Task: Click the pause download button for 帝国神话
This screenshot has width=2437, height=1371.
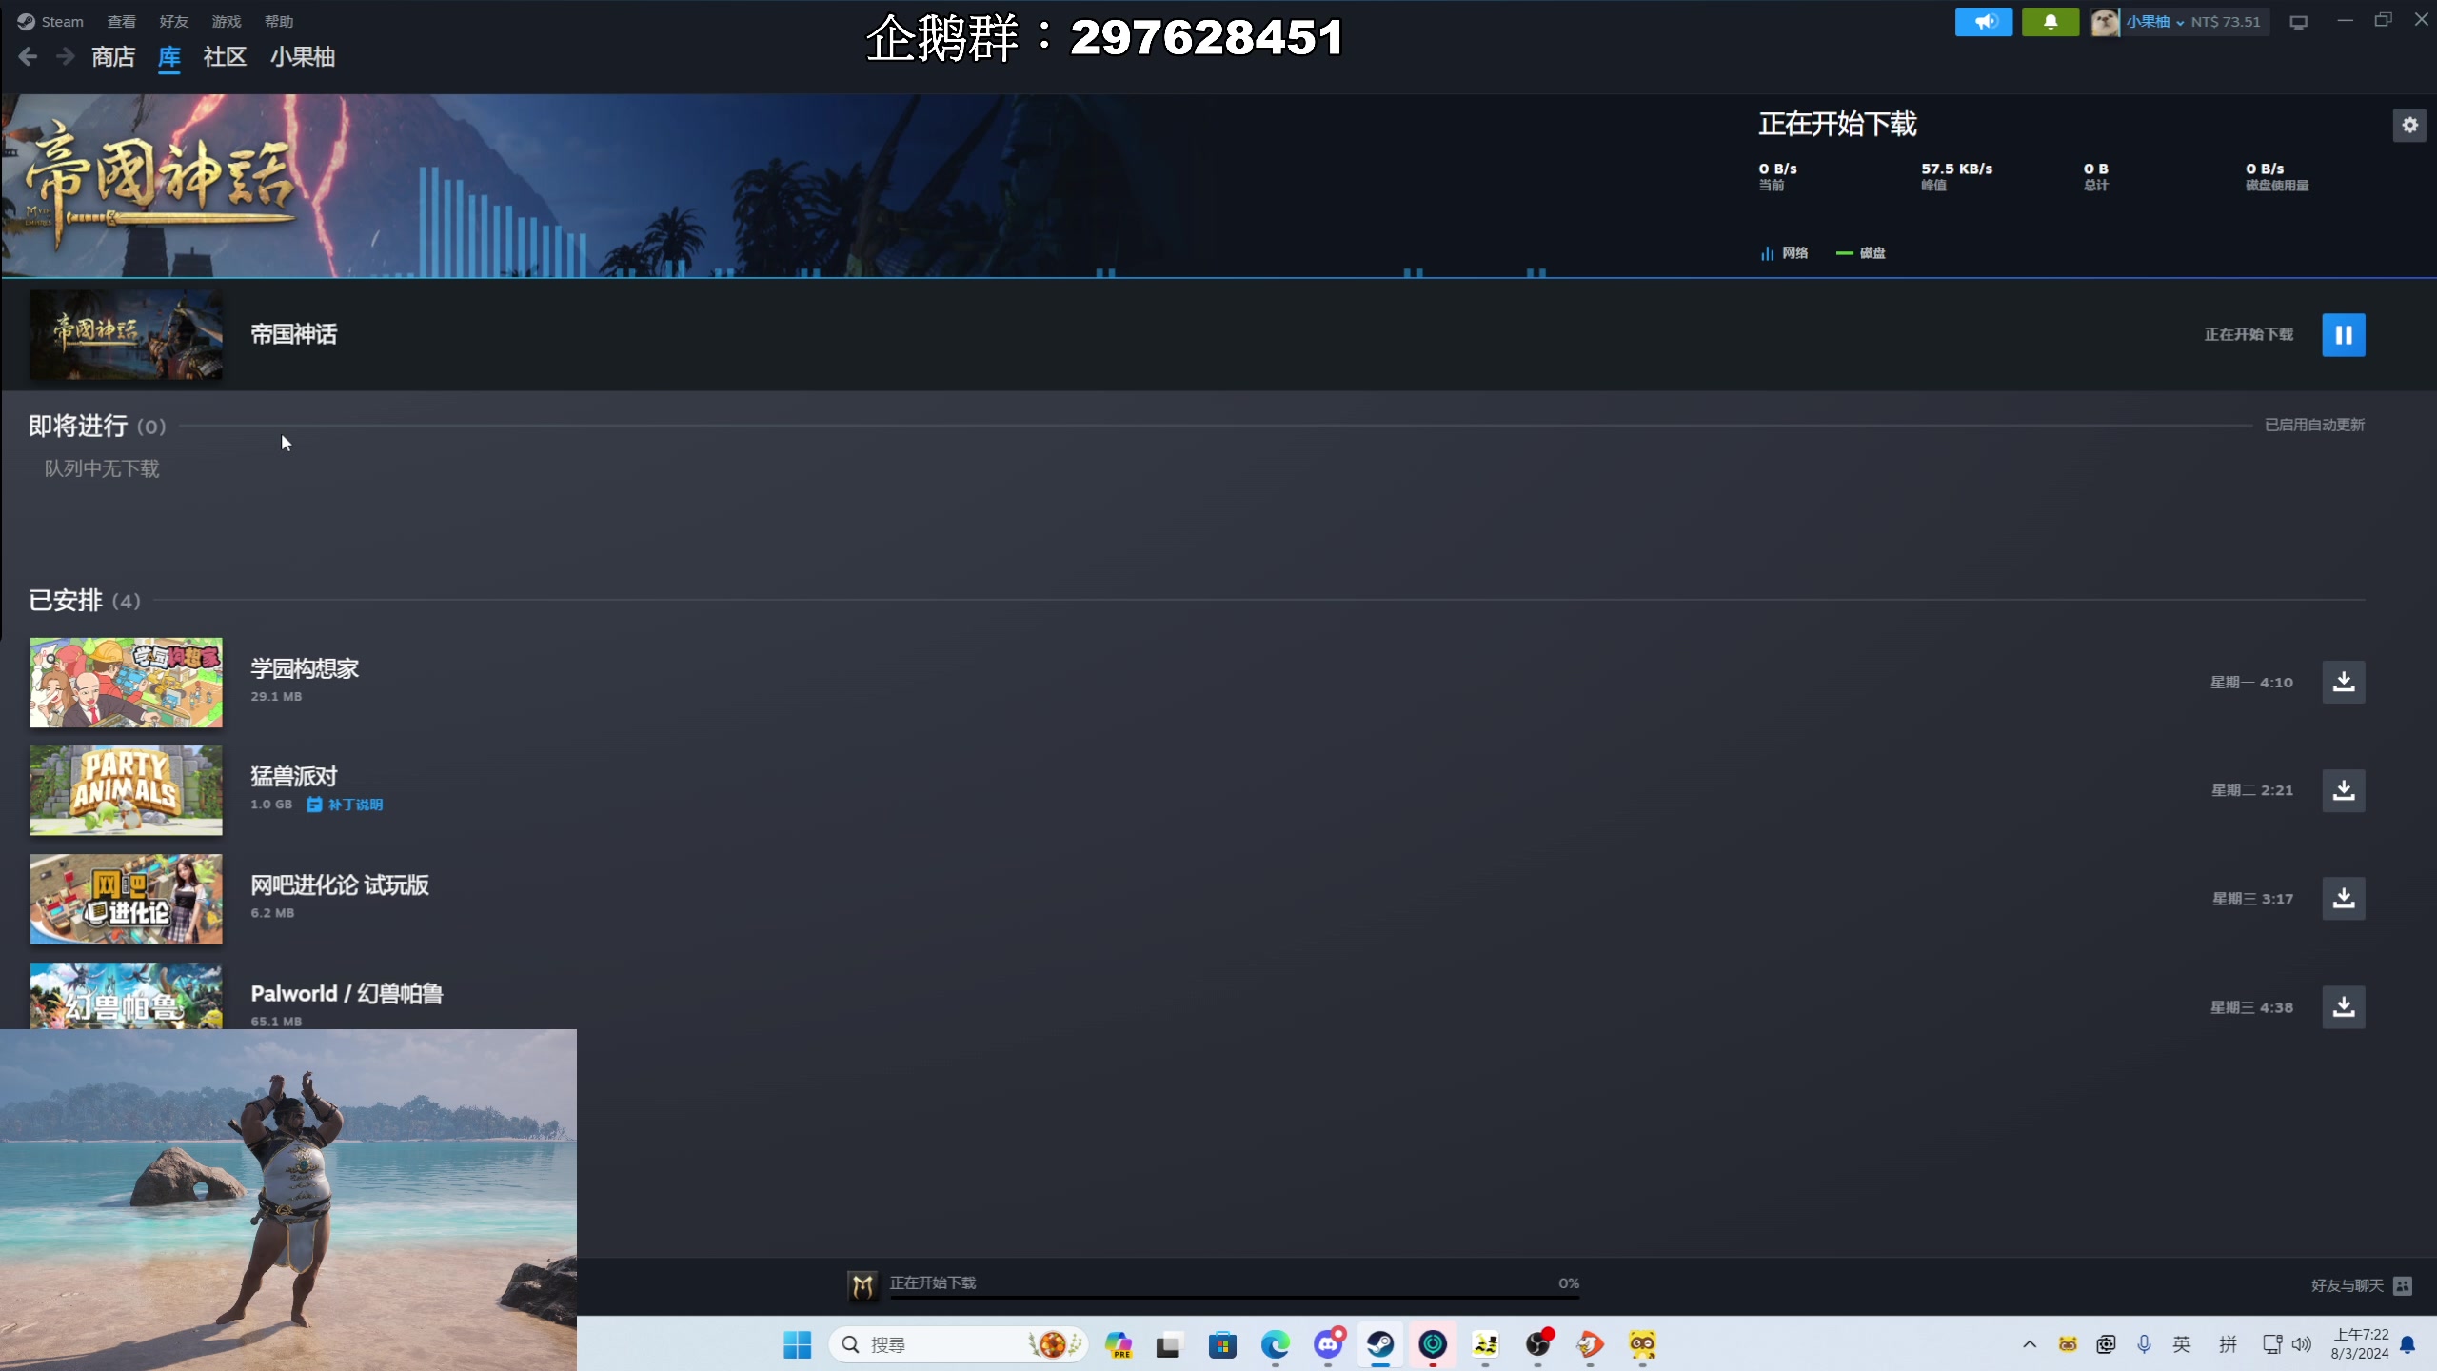Action: click(x=2344, y=335)
